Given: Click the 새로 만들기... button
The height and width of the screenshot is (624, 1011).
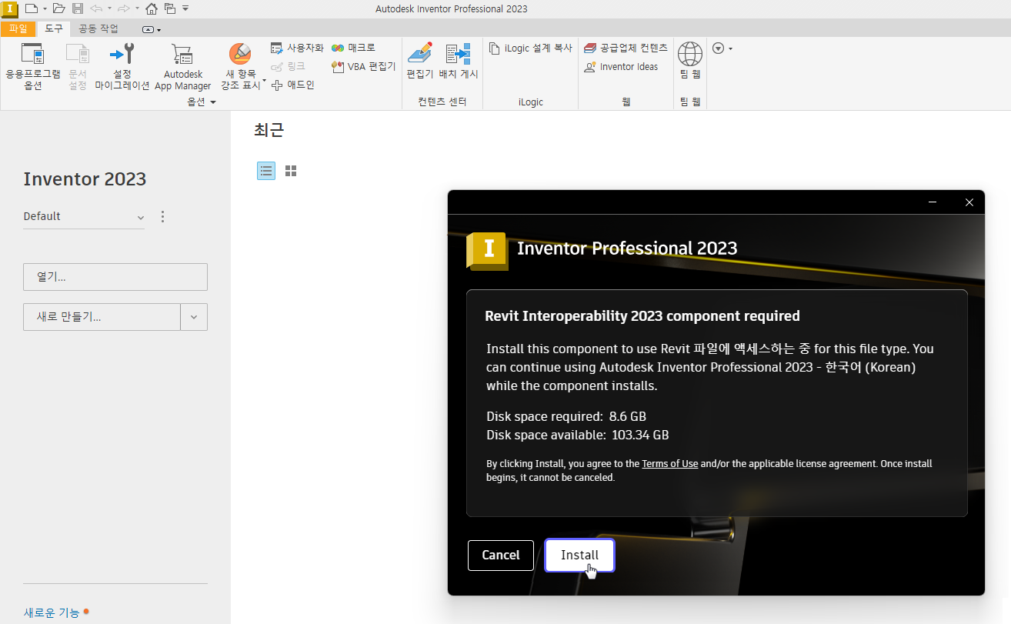Looking at the screenshot, I should click(102, 317).
